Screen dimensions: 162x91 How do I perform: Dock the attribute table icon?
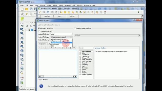tap(138, 12)
